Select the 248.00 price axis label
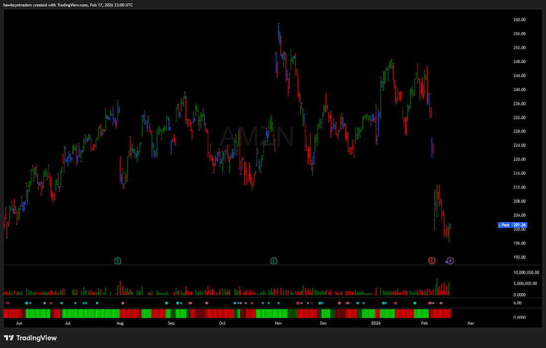Viewport: 546px width, 348px height. (x=519, y=61)
